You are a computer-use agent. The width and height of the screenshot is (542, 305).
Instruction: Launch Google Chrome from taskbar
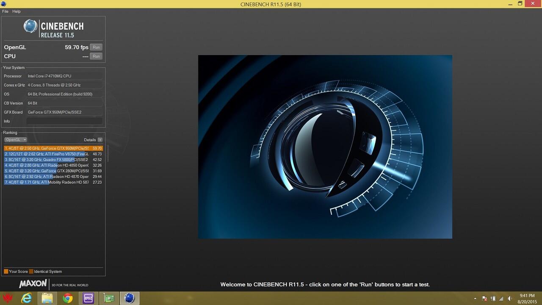point(67,299)
